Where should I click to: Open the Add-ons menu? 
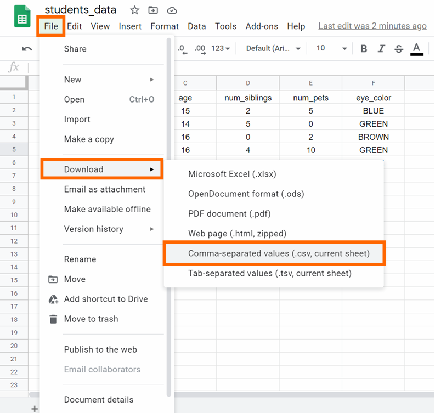coord(262,26)
